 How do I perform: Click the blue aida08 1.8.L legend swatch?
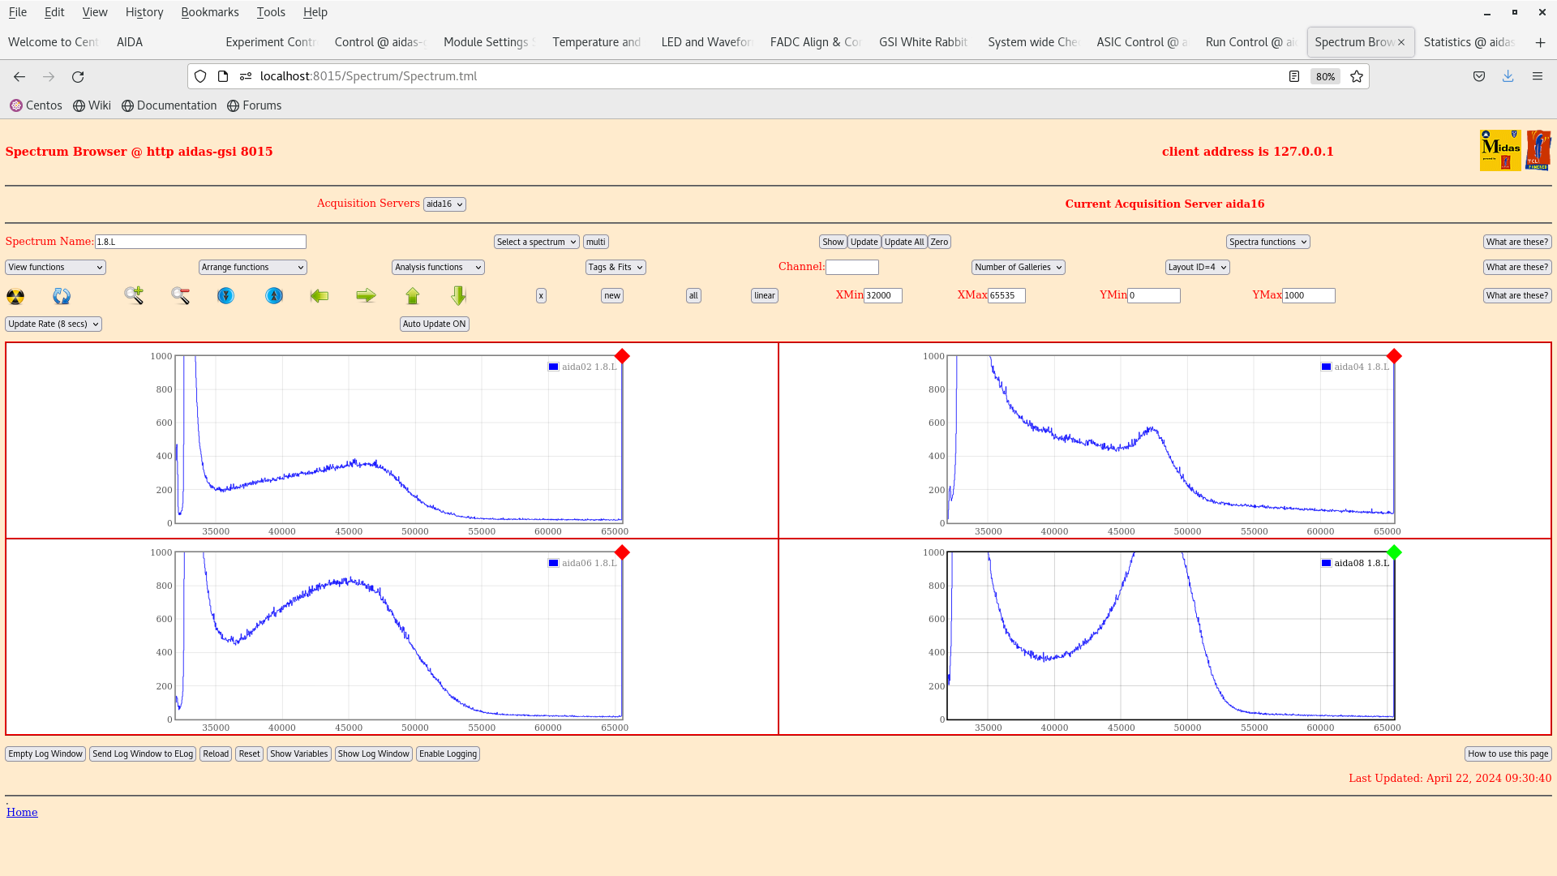1326,563
